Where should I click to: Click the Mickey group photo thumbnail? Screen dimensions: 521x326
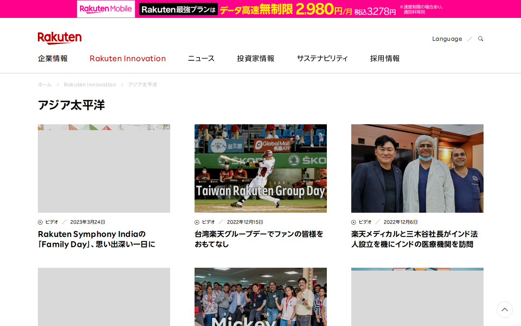(260, 297)
